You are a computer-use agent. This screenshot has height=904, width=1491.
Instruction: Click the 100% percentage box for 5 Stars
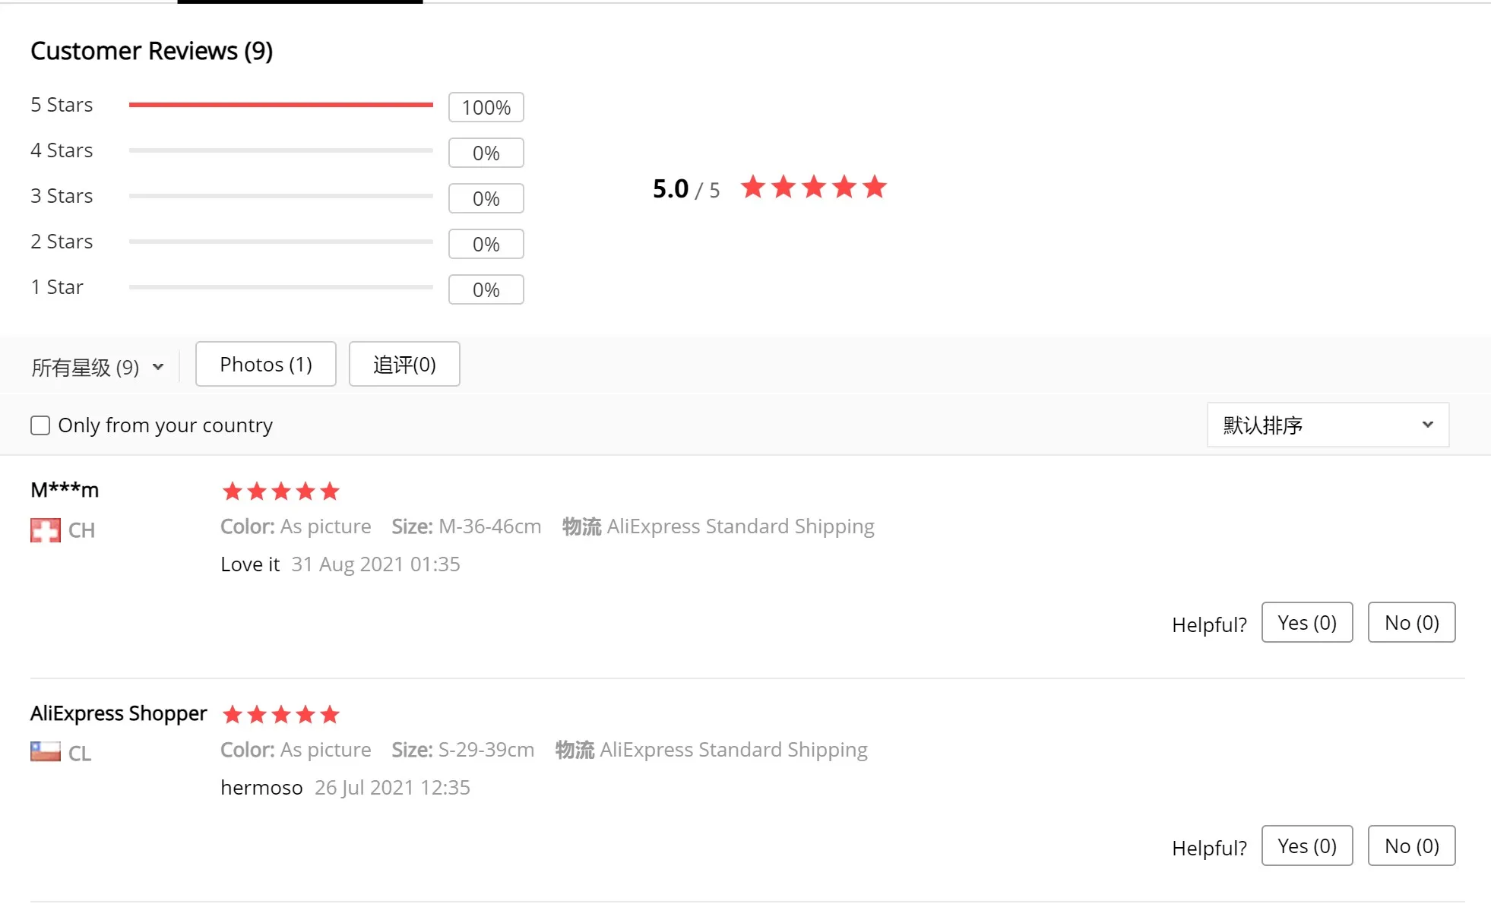486,107
